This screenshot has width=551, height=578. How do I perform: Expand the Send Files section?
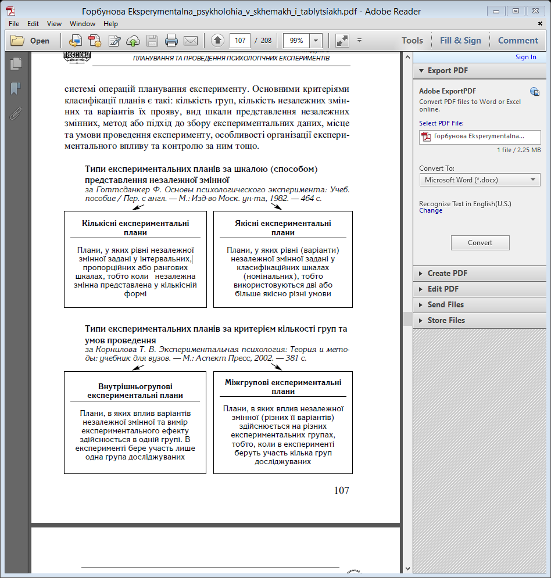pyautogui.click(x=445, y=304)
